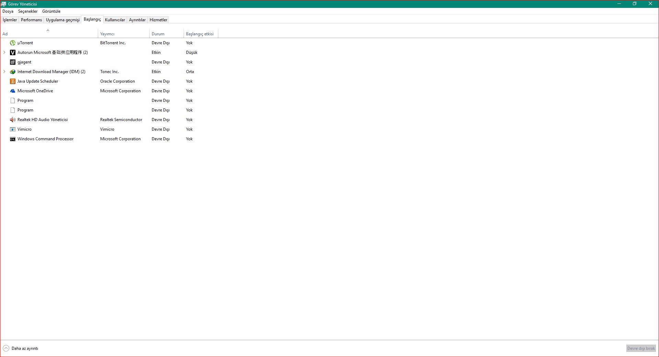
Task: Click the Microsoft OneDrive cloud icon
Action: pyautogui.click(x=13, y=91)
